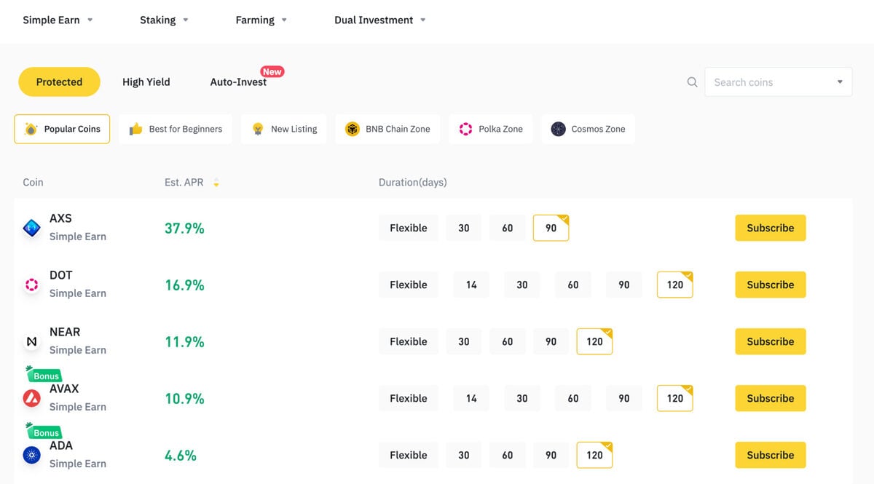Open the Farming dropdown menu
The width and height of the screenshot is (874, 484).
pyautogui.click(x=261, y=20)
